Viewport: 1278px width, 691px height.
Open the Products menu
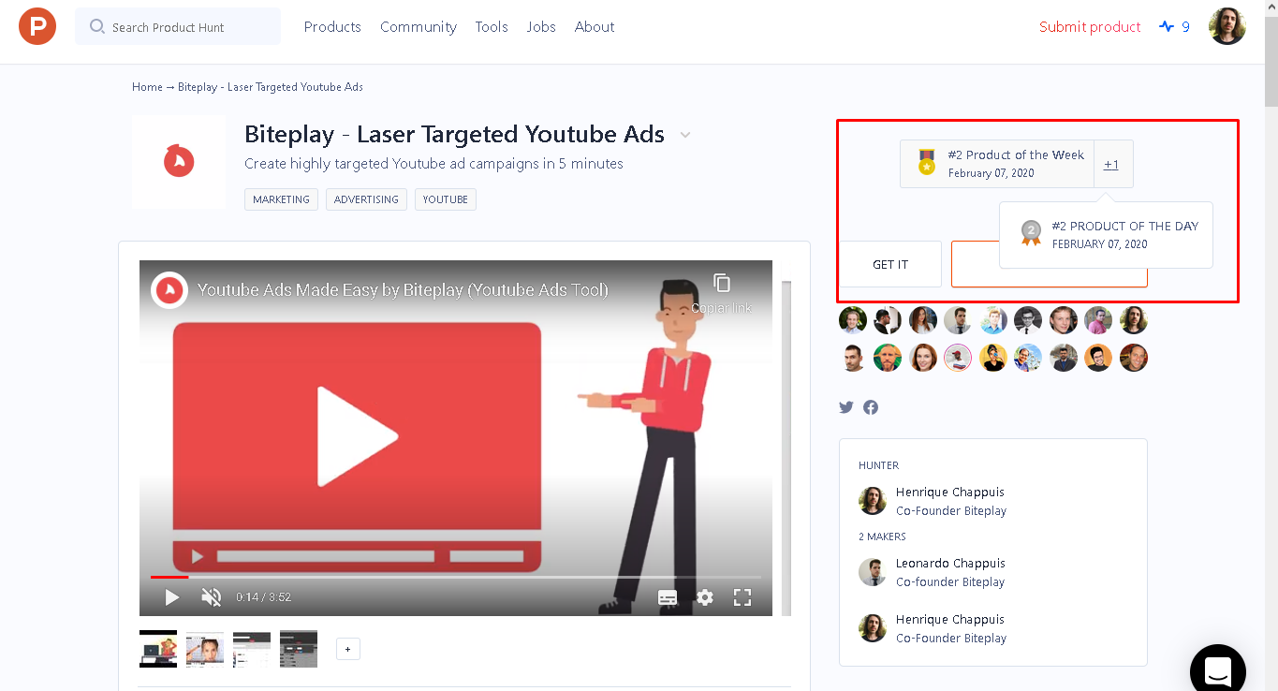point(332,26)
